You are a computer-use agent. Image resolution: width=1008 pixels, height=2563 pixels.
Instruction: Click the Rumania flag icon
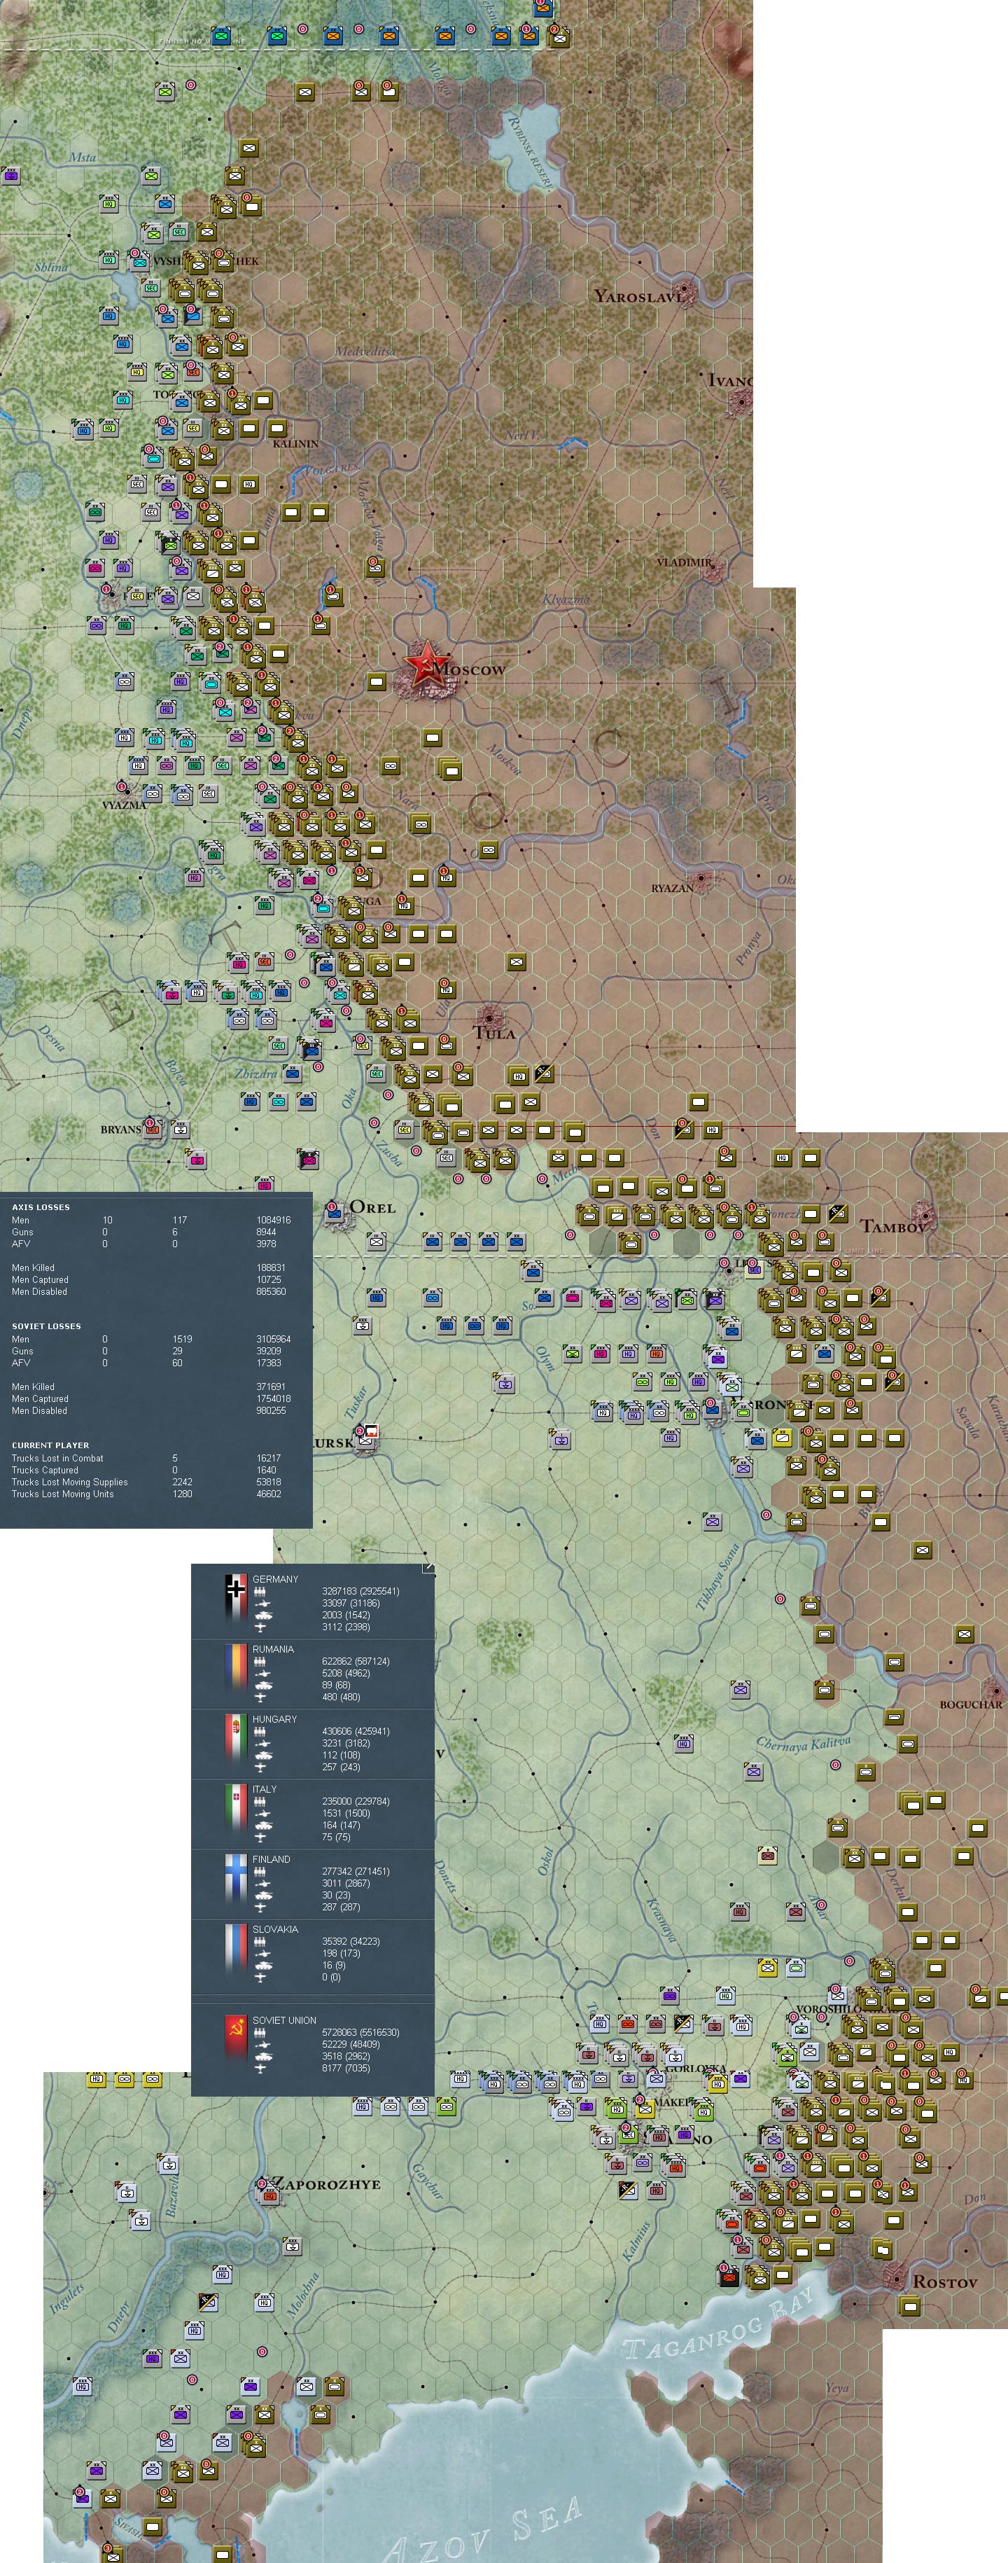236,1669
